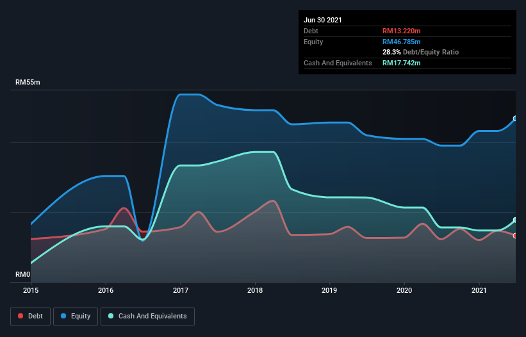The width and height of the screenshot is (526, 337).
Task: Click the Debt row label in tooltip
Action: coord(311,31)
